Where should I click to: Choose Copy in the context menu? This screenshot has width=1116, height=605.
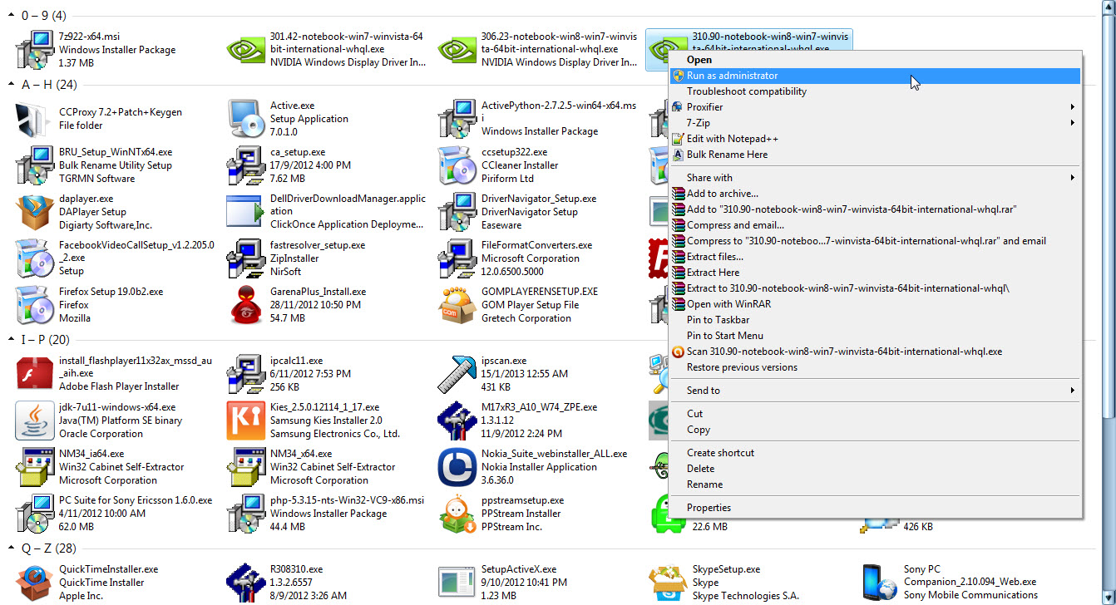(x=876, y=430)
